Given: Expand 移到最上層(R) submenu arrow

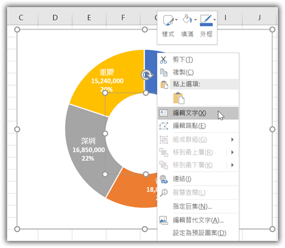Looking at the screenshot, I should pyautogui.click(x=232, y=152).
